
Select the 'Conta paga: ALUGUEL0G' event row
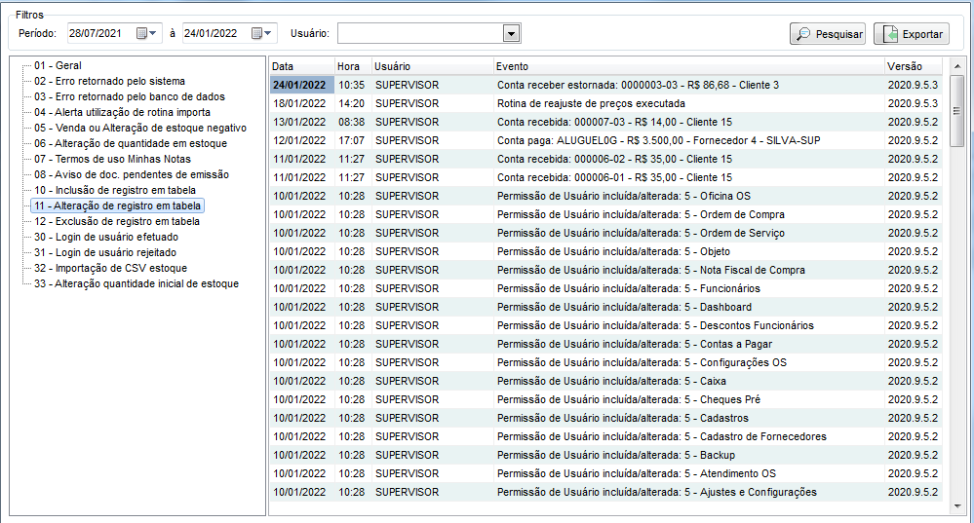point(658,140)
